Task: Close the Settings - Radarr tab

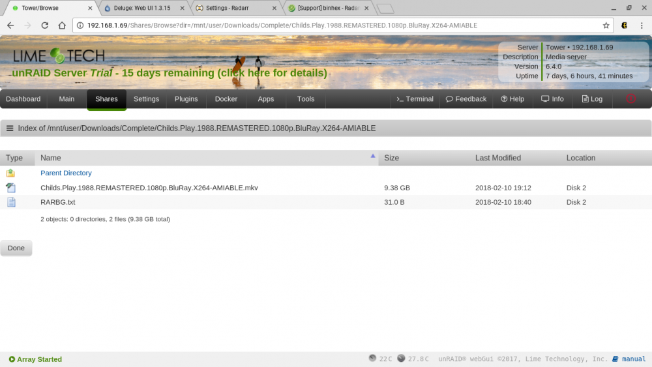Action: [274, 8]
